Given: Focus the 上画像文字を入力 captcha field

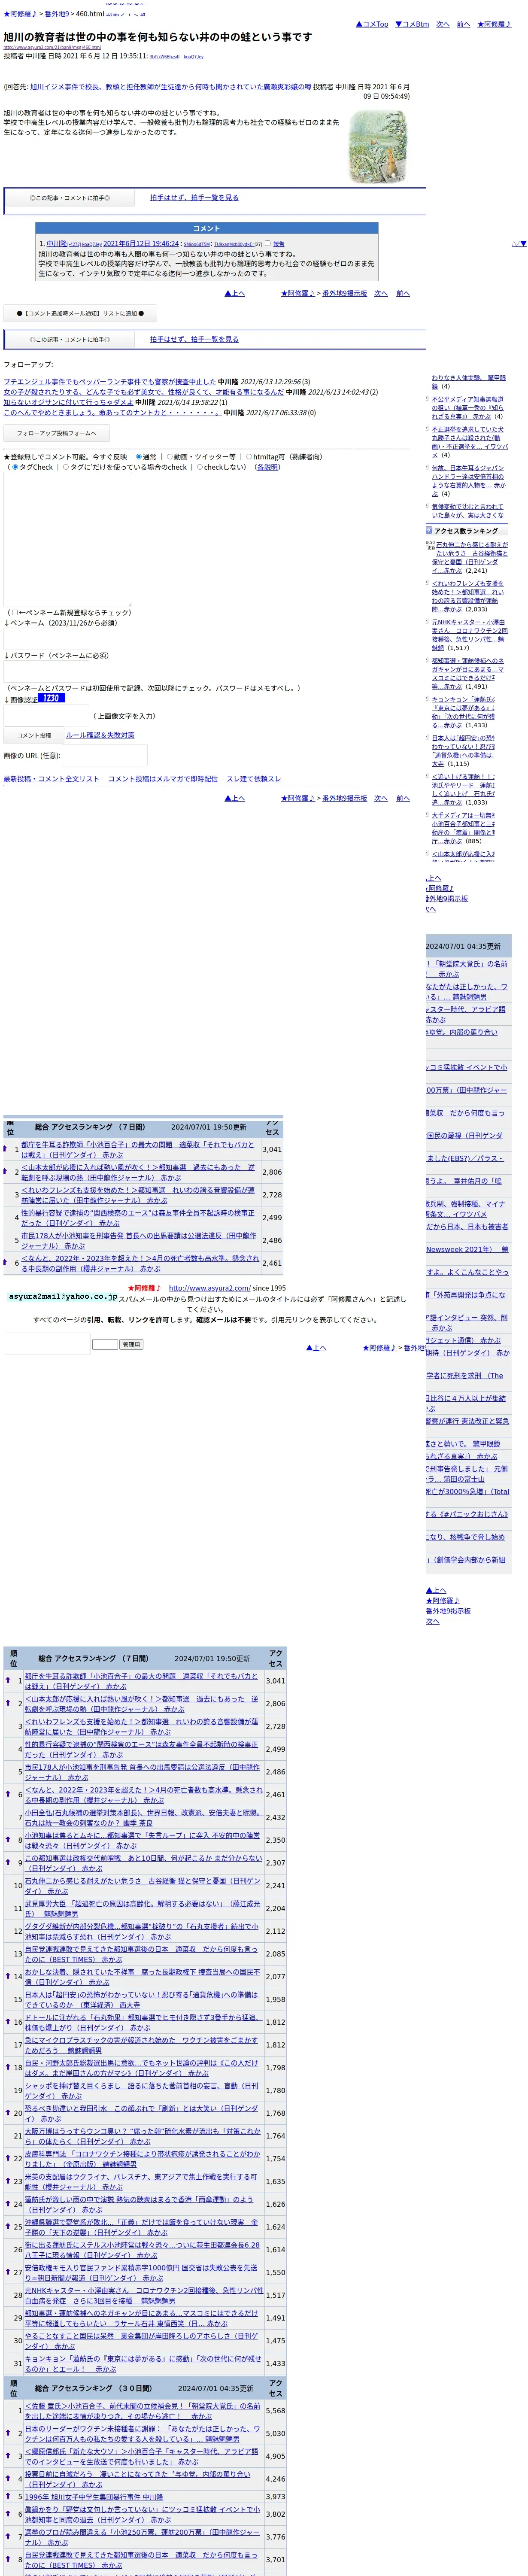Looking at the screenshot, I should click(x=46, y=716).
